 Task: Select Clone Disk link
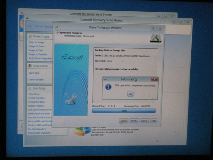[34, 73]
